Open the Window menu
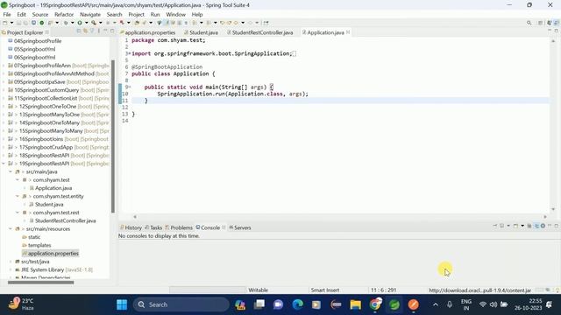This screenshot has width=561, height=315. 175,14
